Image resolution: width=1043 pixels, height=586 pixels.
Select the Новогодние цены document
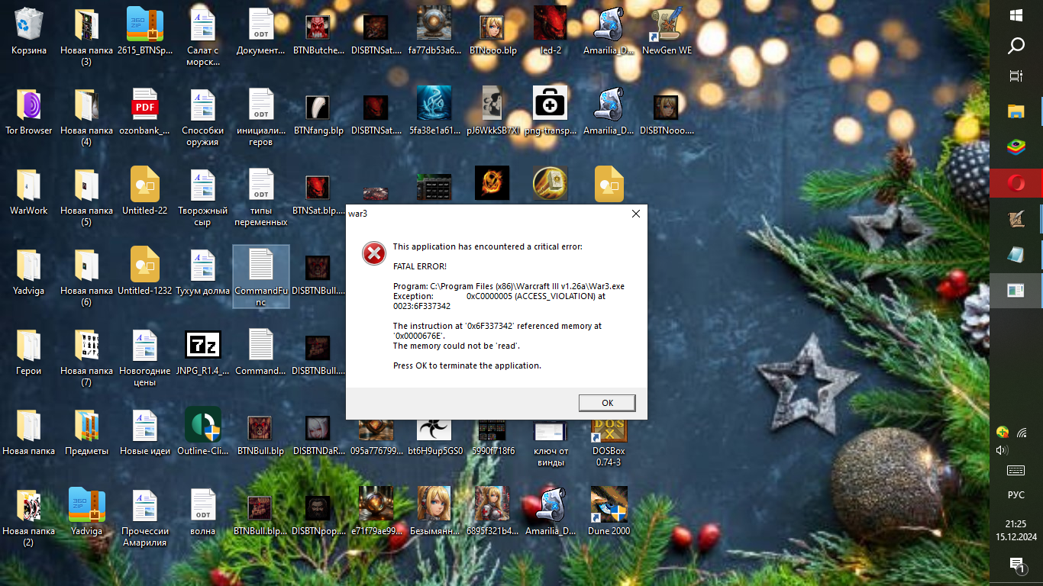(145, 359)
